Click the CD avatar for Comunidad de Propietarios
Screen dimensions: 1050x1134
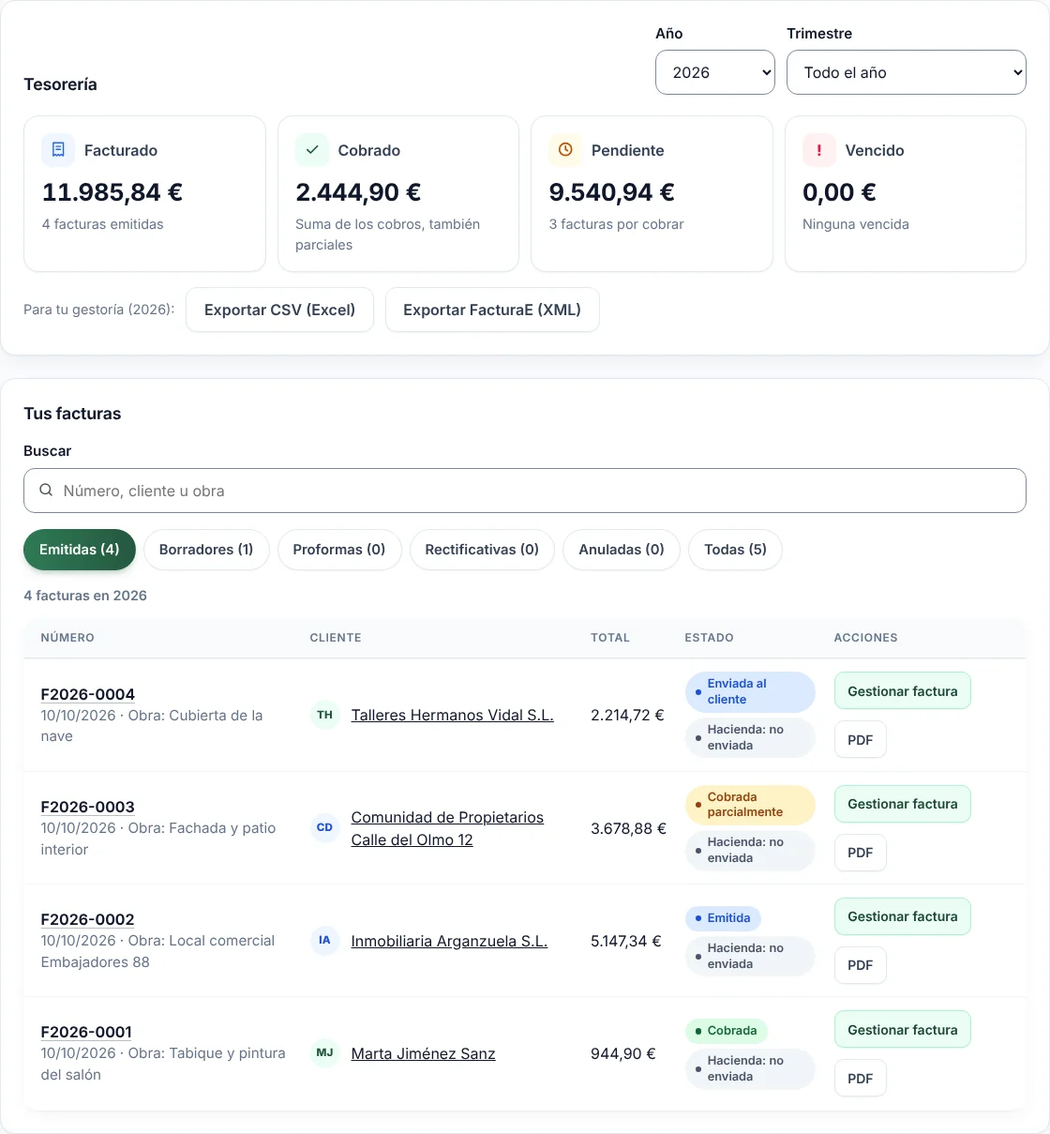click(324, 828)
